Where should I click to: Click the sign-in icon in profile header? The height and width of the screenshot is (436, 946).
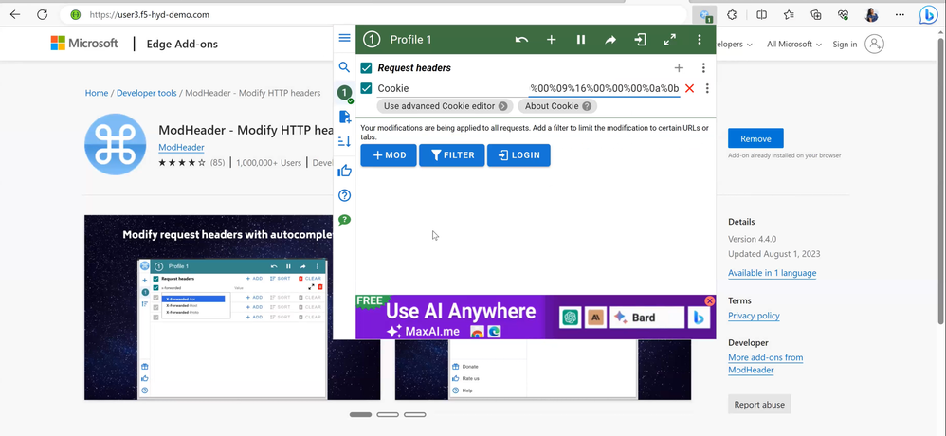click(x=640, y=40)
